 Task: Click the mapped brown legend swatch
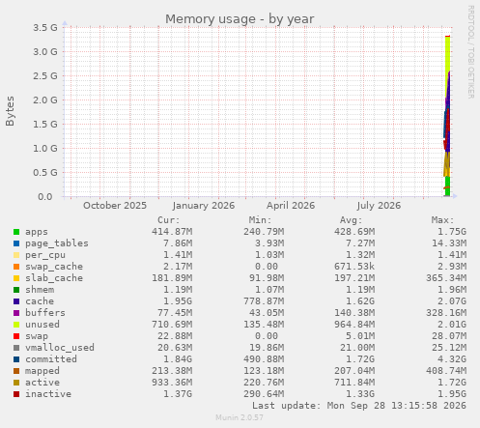(x=16, y=371)
